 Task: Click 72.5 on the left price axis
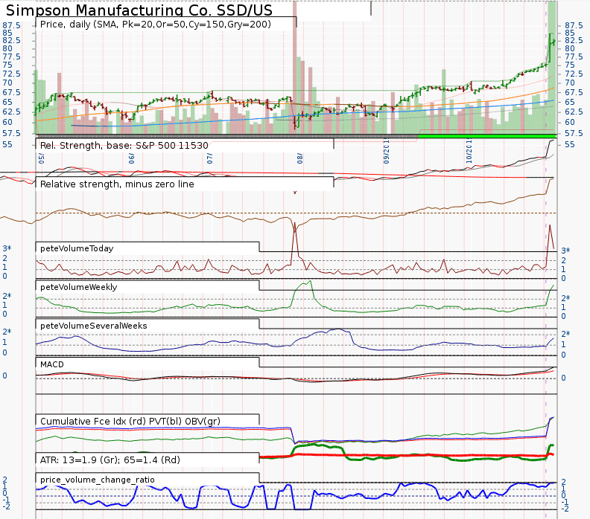(x=12, y=74)
